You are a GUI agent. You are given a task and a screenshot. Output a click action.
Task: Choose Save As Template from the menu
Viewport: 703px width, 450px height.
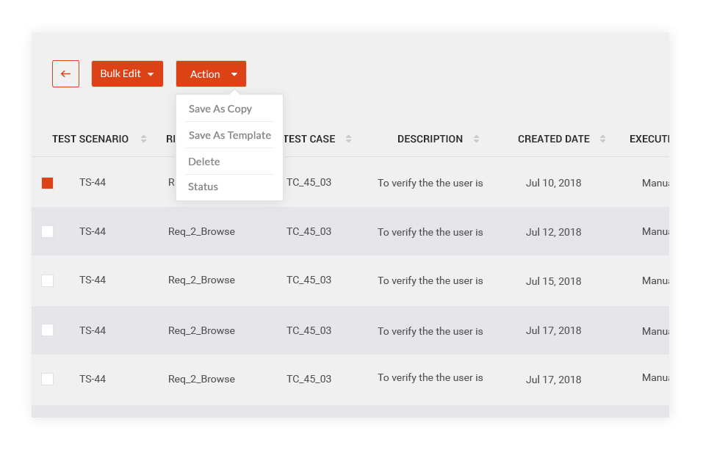click(x=230, y=135)
